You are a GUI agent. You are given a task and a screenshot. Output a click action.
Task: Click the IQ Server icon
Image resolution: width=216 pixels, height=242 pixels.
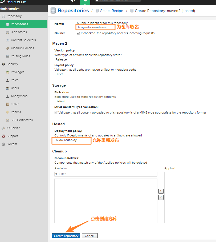[x=3, y=128]
